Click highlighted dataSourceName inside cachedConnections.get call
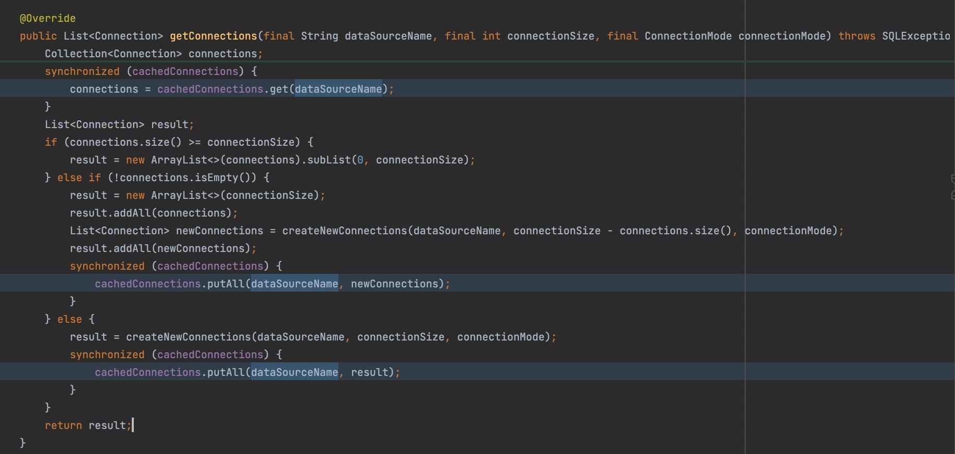This screenshot has width=955, height=454. coord(338,89)
